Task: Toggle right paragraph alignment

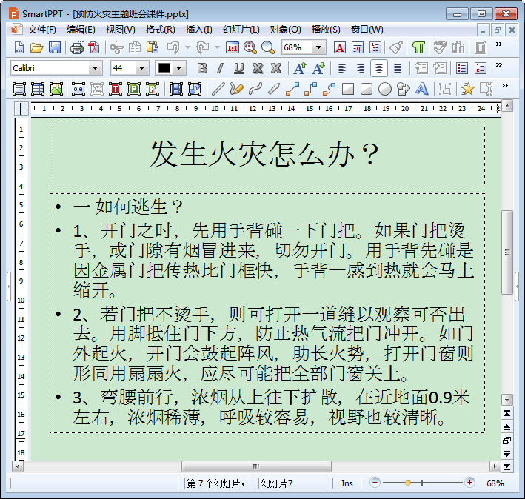Action: pyautogui.click(x=361, y=68)
